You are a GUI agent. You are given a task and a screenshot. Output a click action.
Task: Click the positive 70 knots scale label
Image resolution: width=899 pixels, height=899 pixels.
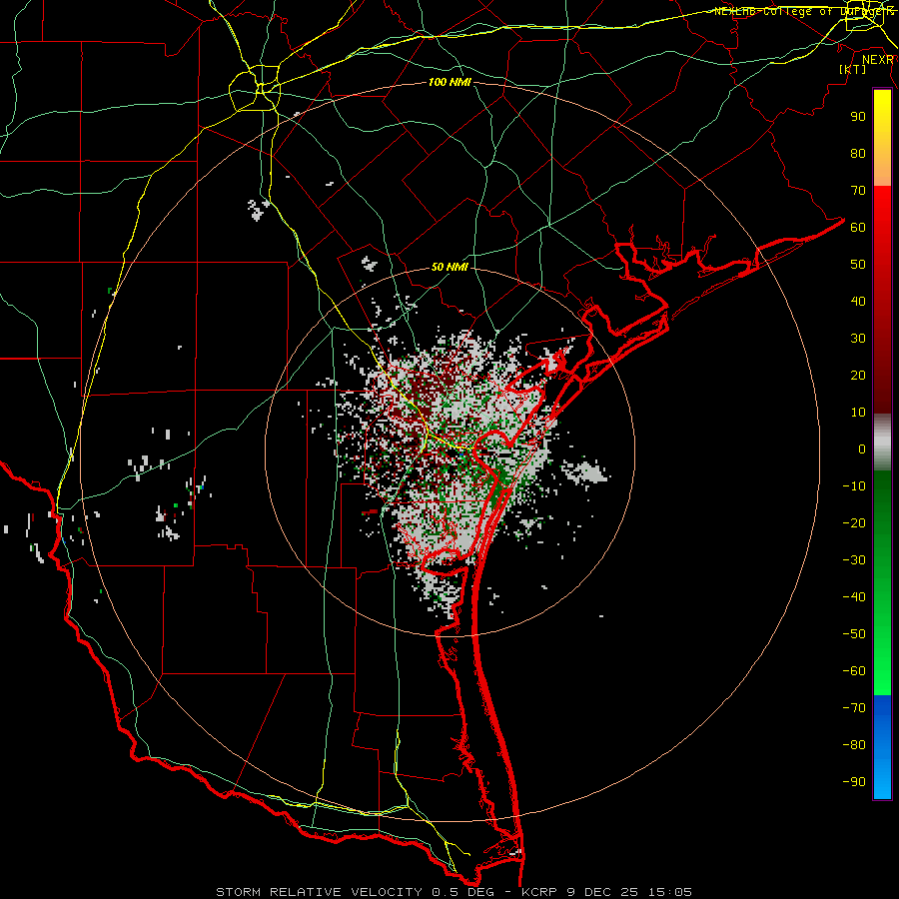click(858, 191)
